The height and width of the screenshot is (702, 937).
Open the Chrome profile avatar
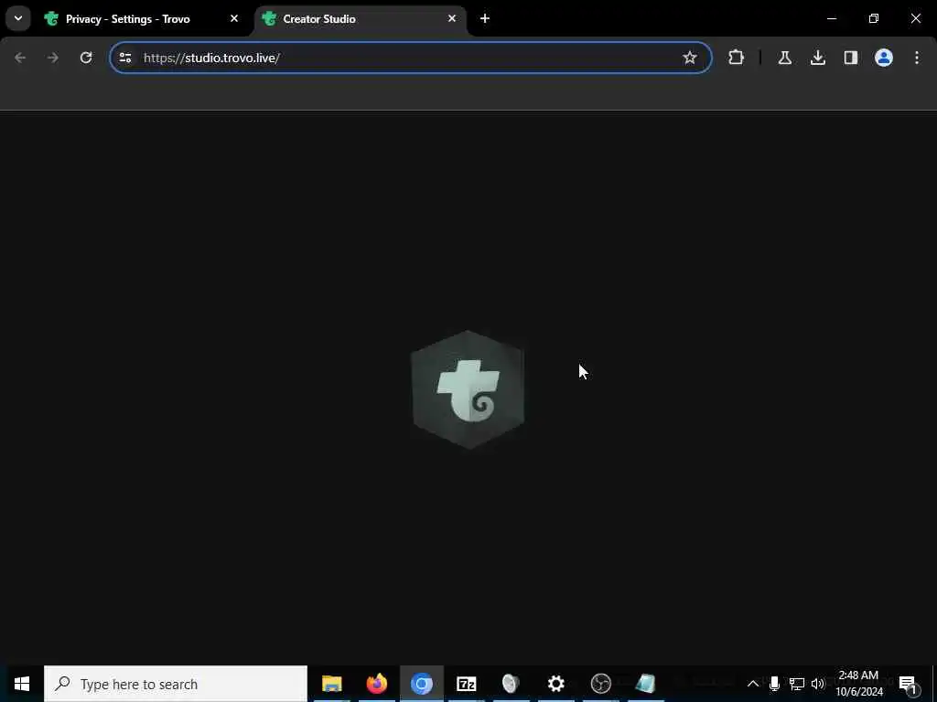[883, 58]
